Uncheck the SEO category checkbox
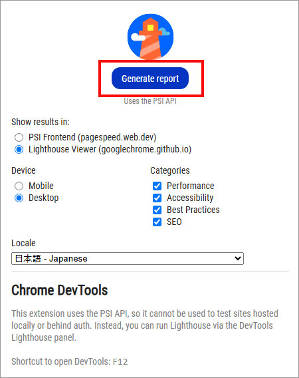Image resolution: width=299 pixels, height=378 pixels. pos(157,222)
